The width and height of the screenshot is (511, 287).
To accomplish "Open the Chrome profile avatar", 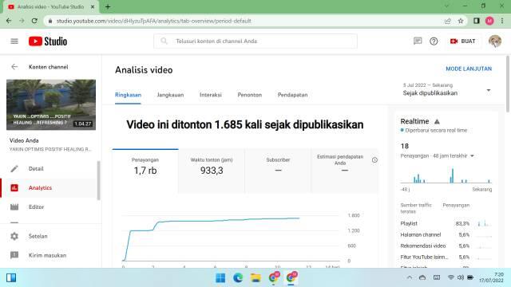I will point(489,21).
